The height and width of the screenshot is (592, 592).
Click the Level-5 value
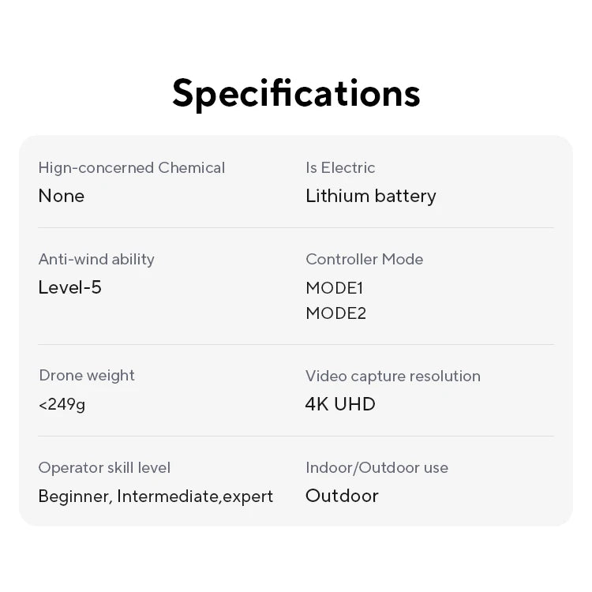[69, 287]
